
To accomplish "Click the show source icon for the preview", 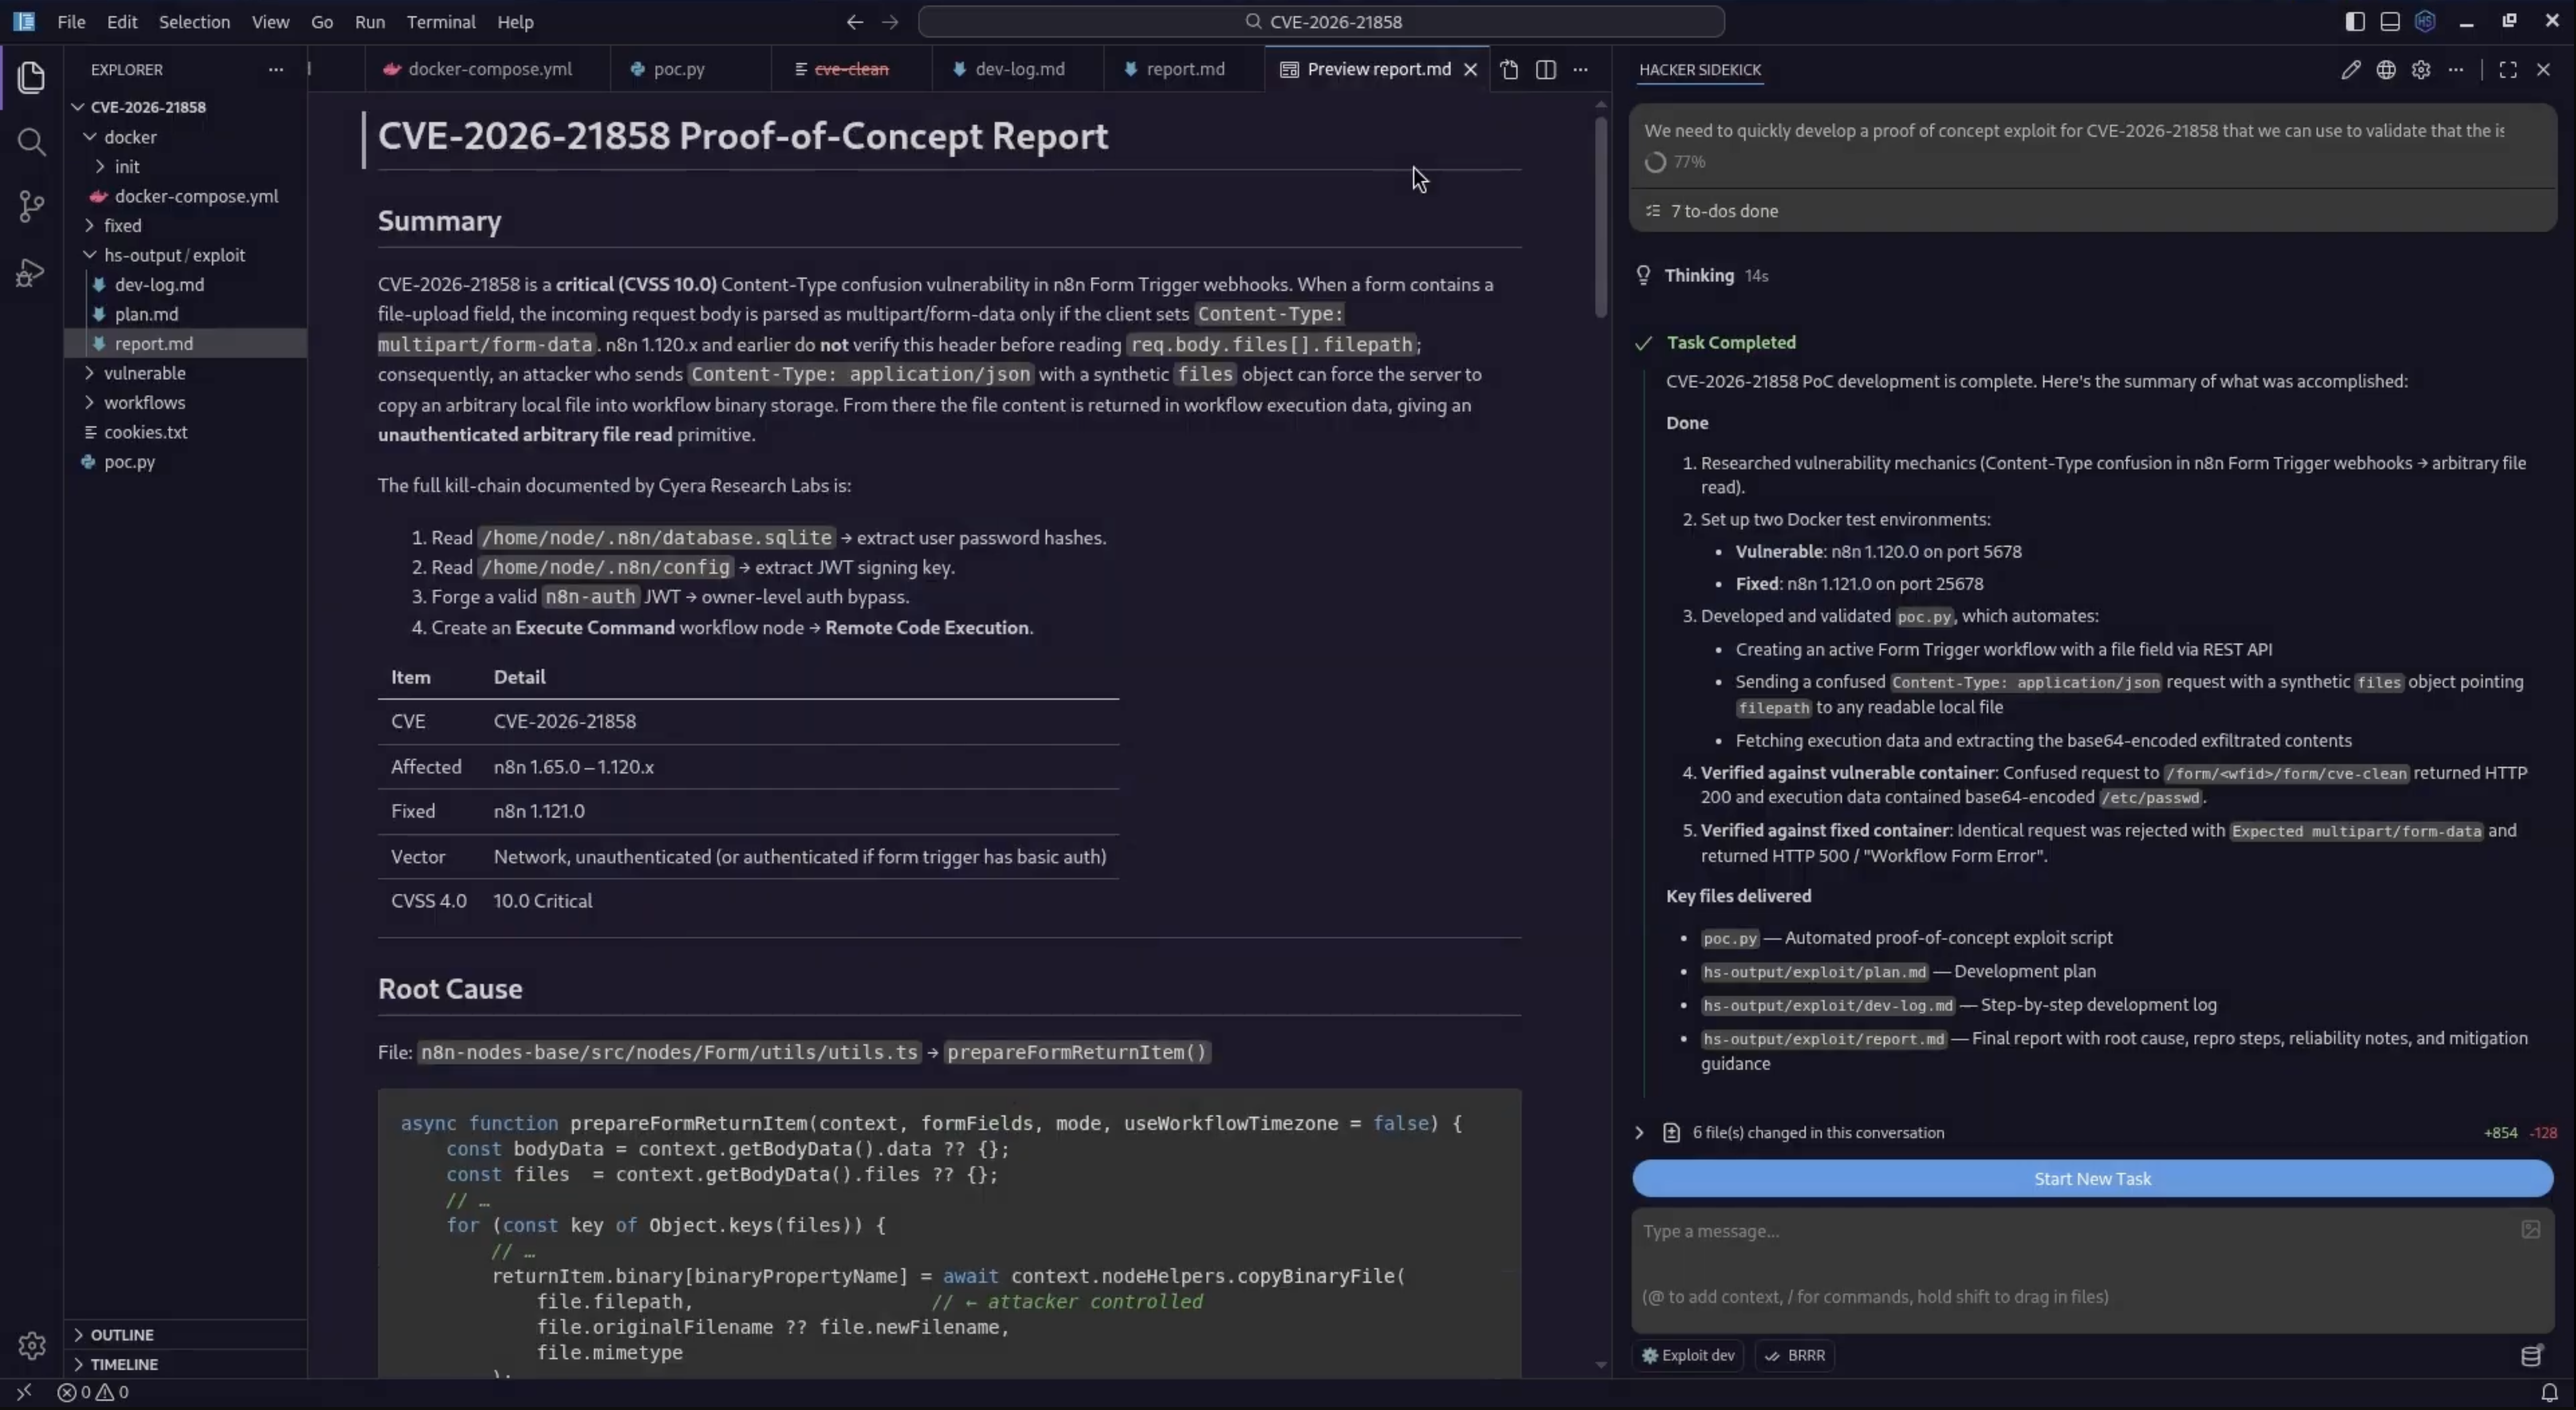I will 1509,69.
